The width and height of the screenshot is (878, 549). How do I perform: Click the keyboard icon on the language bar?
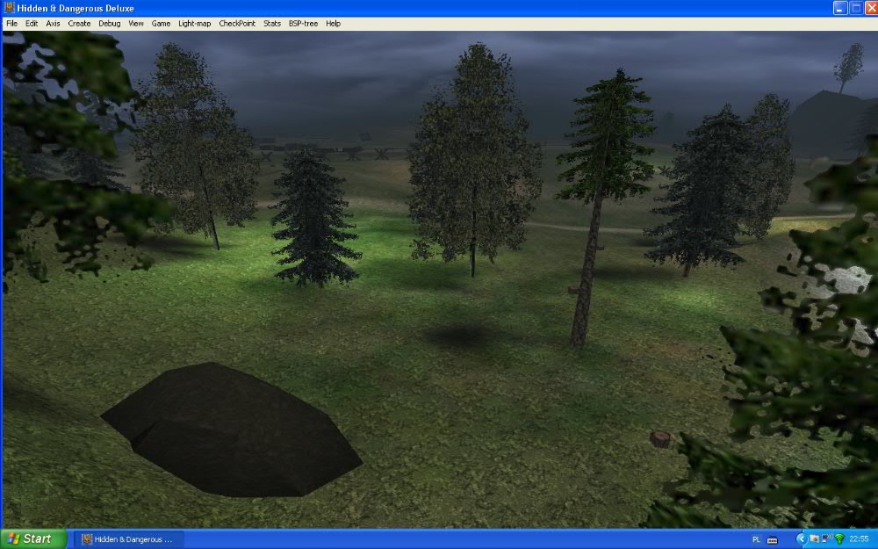772,540
